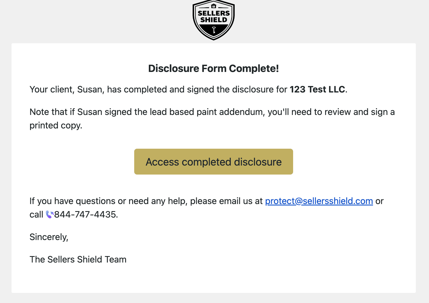Click The Sellers Shield Team signature
Image resolution: width=429 pixels, height=303 pixels.
coord(78,259)
